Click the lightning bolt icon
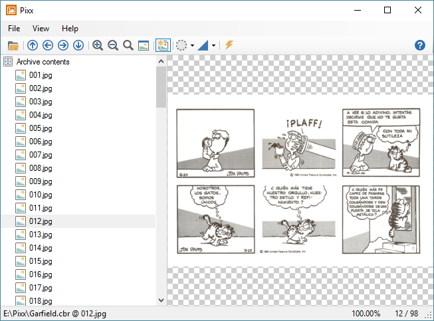The width and height of the screenshot is (434, 321). (x=229, y=45)
